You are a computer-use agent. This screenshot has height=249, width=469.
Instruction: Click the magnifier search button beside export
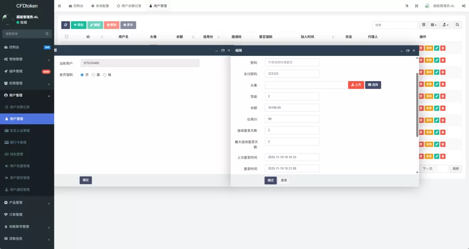point(458,25)
